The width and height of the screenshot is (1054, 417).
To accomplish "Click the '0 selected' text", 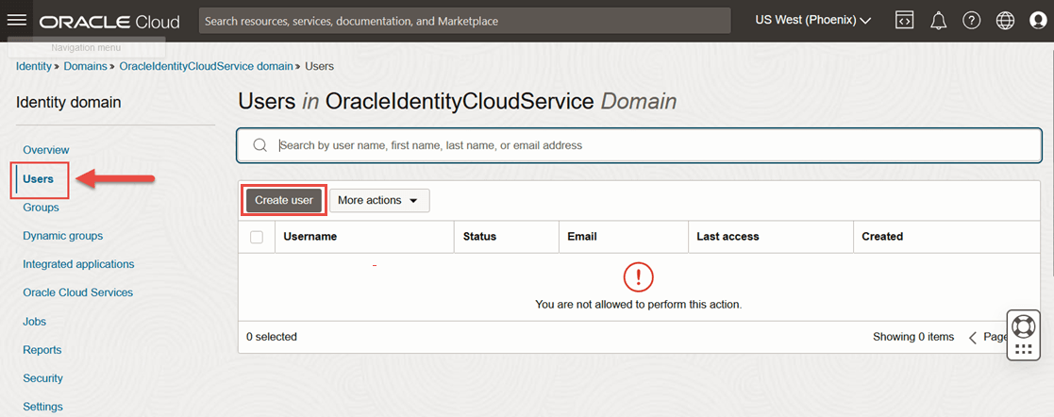I will coord(272,337).
